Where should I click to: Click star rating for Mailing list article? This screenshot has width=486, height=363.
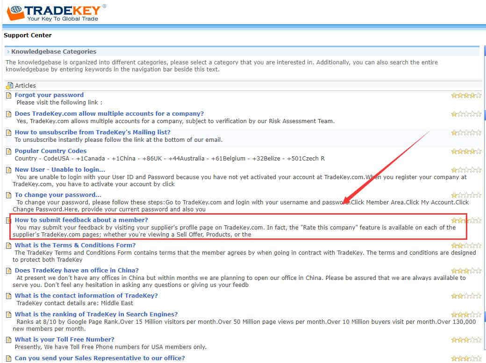(466, 133)
